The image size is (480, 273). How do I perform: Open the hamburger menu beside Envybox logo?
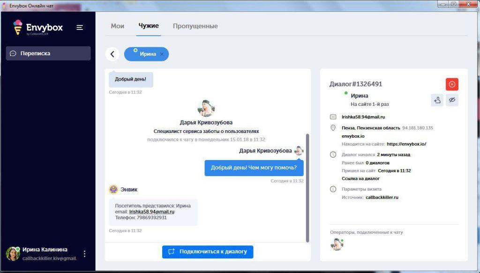tap(80, 28)
